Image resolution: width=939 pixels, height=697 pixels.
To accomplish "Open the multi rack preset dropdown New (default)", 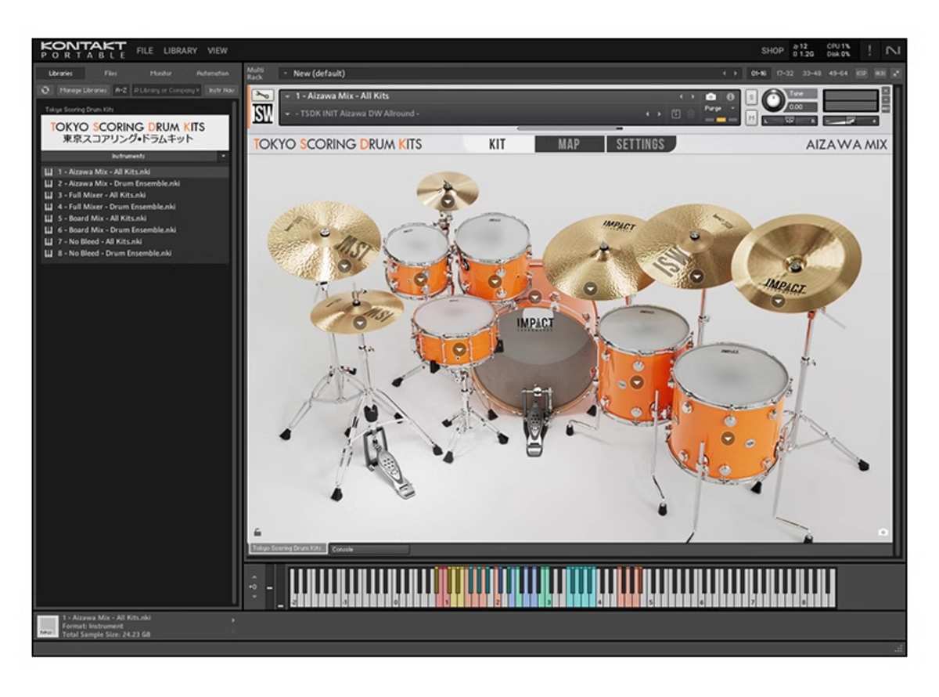I will click(284, 73).
